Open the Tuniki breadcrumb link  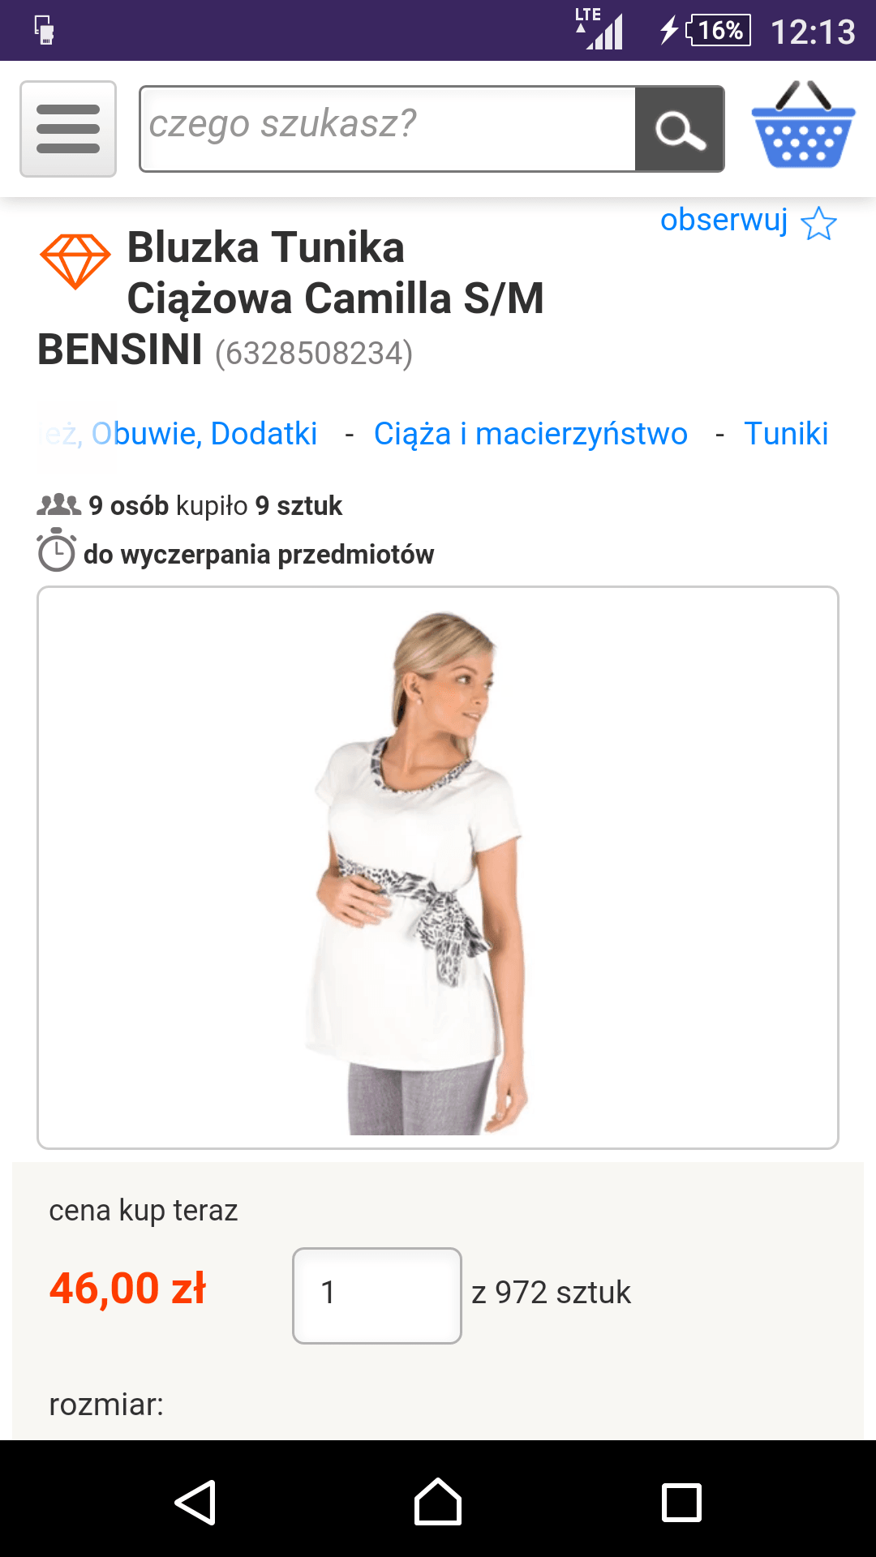(x=786, y=434)
